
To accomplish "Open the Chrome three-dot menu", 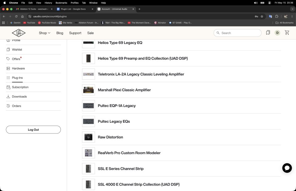I will click(292, 16).
